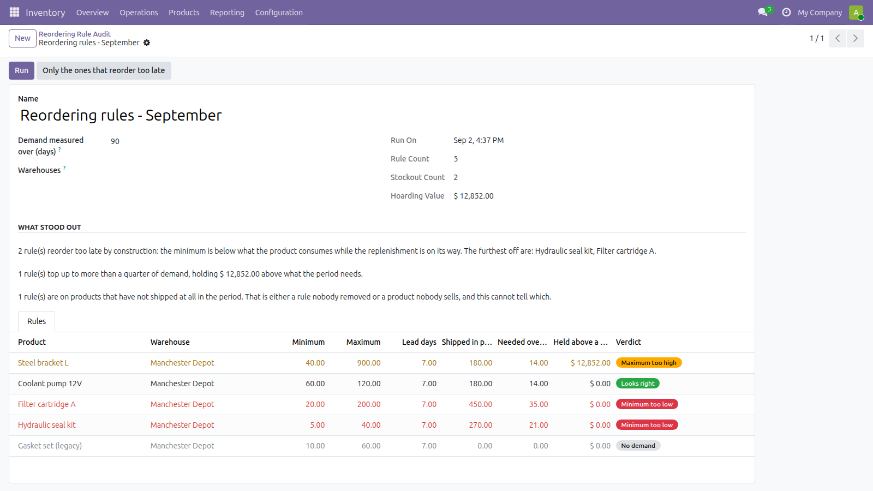
Task: Click the Rule Count label
Action: pyautogui.click(x=410, y=159)
